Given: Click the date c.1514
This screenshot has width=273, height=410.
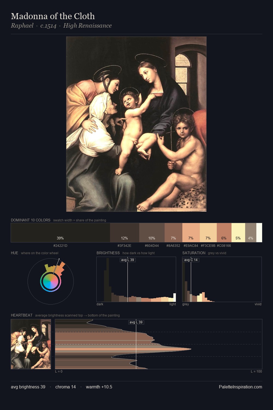Looking at the screenshot, I should pos(48,26).
